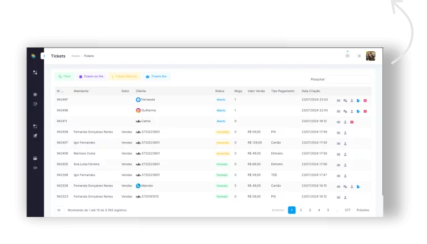Click the Carlos client name
This screenshot has width=427, height=244.
click(146, 121)
